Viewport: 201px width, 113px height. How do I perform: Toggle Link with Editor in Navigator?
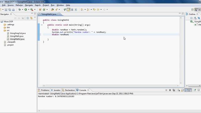pyautogui.click(x=31, y=18)
